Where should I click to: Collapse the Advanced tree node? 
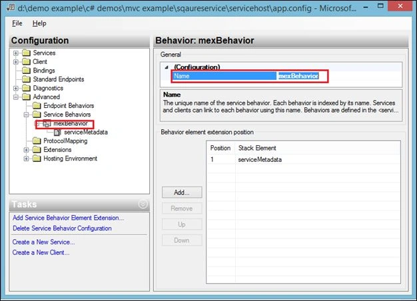click(16, 97)
